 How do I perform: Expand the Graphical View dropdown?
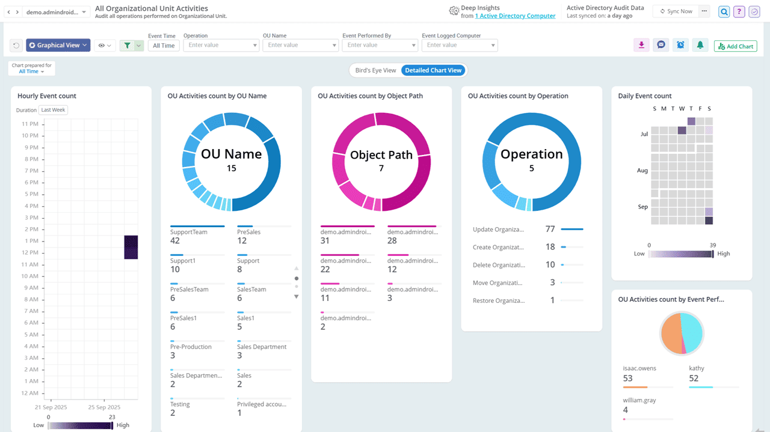(x=58, y=46)
